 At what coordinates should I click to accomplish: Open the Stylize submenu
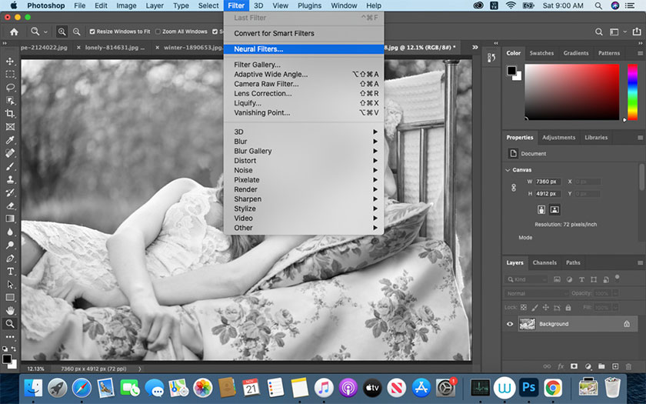(x=304, y=209)
